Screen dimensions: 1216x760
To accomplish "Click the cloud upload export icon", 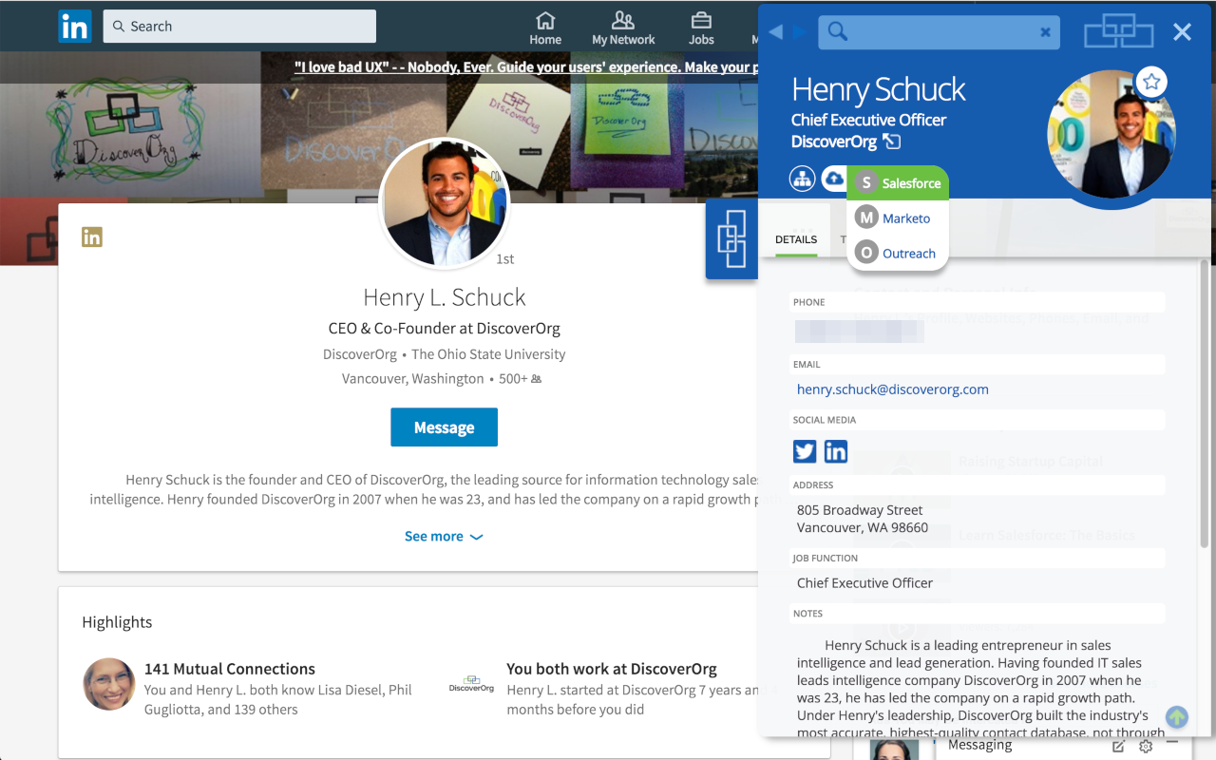I will tap(834, 179).
